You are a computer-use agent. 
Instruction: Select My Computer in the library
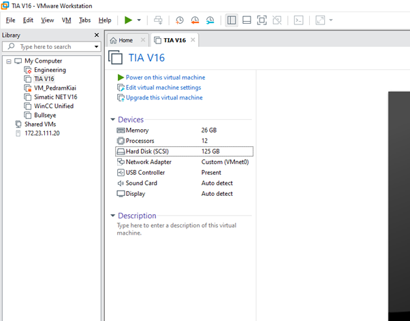pyautogui.click(x=44, y=61)
